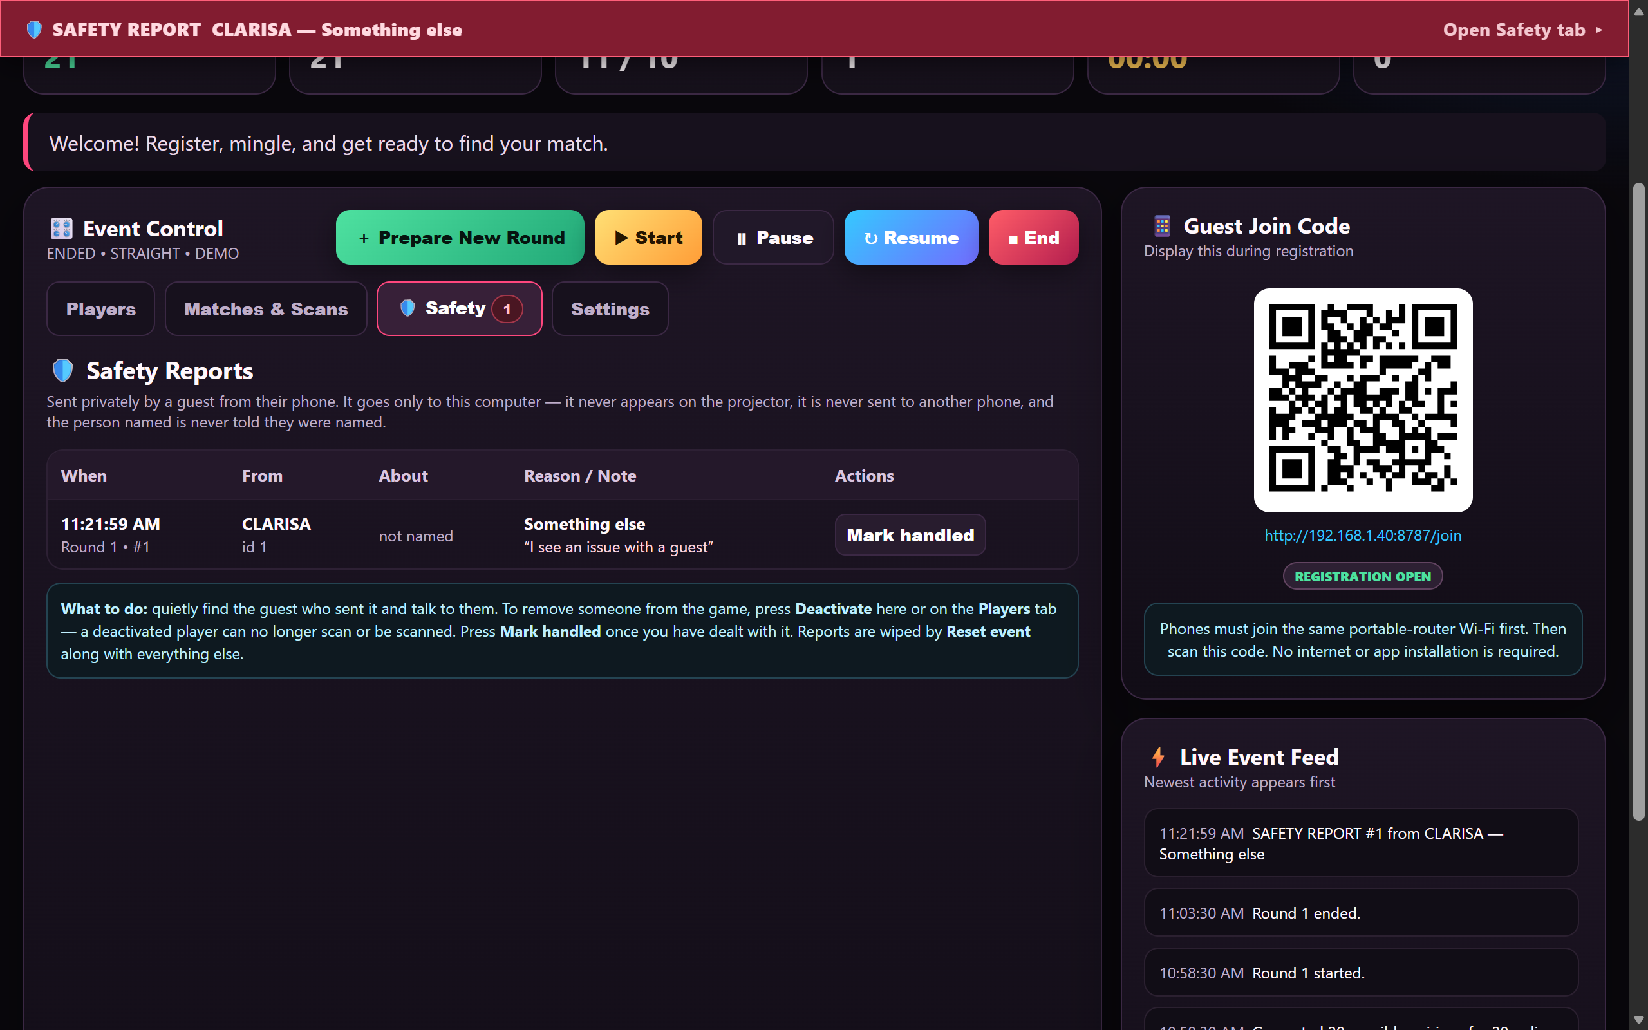Click the 'Reason / Note' column header
Viewport: 1648px width, 1030px height.
point(580,476)
